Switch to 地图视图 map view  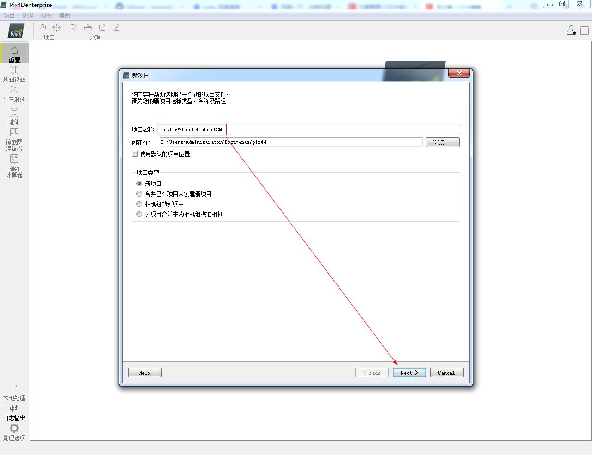pos(14,74)
